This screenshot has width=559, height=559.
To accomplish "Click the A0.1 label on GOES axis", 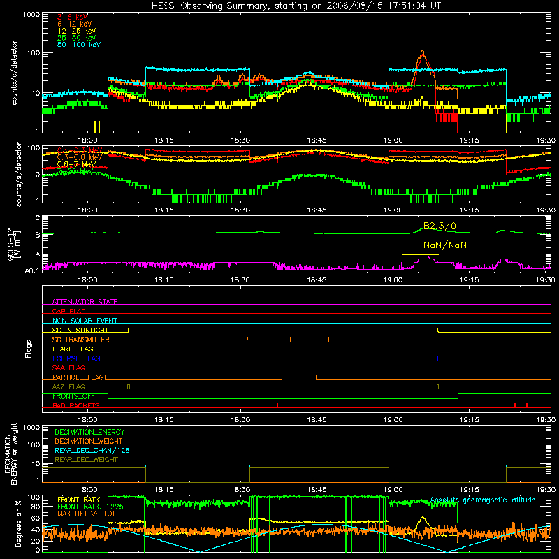I will point(32,270).
